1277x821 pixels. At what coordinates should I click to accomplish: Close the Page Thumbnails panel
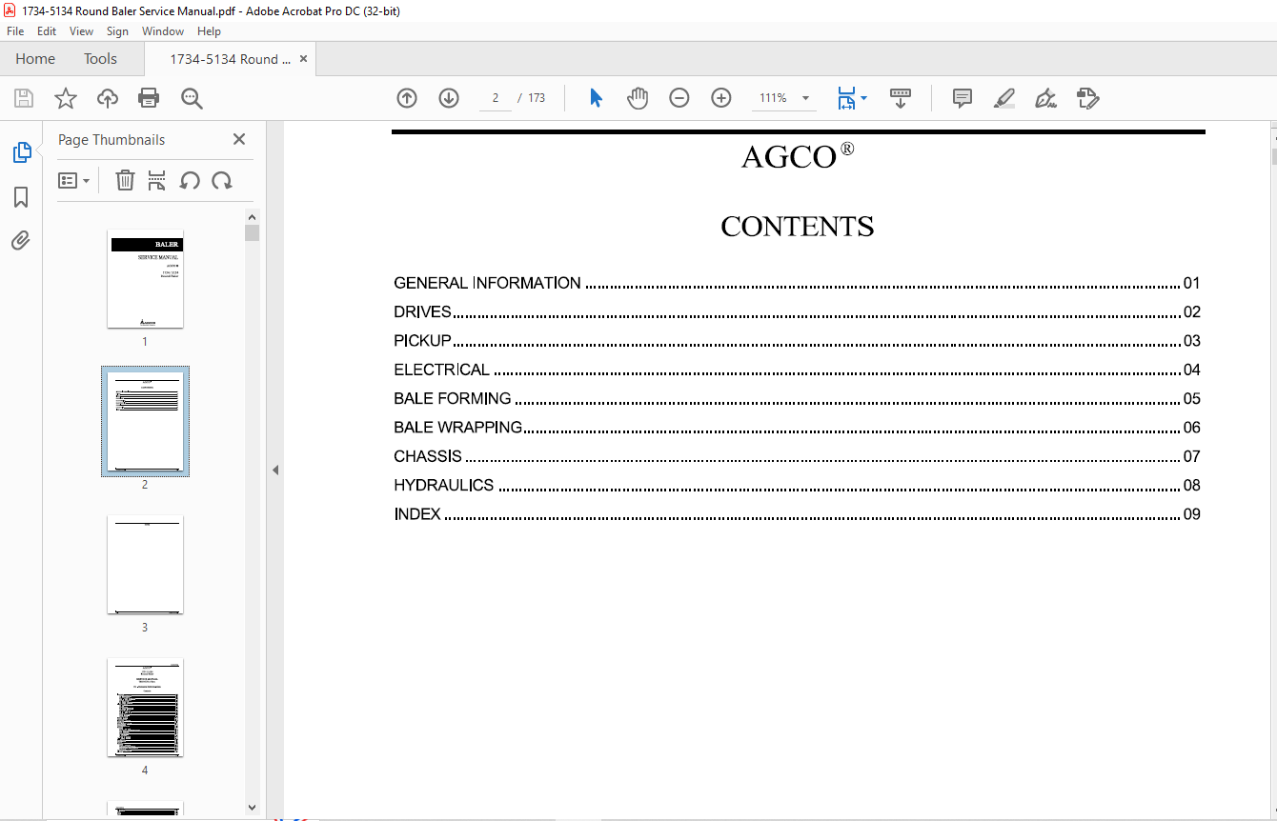239,139
